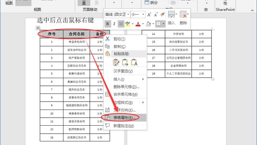Toggle center alignment in the mini toolbar
This screenshot has height=145, width=257.
click(x=121, y=24)
